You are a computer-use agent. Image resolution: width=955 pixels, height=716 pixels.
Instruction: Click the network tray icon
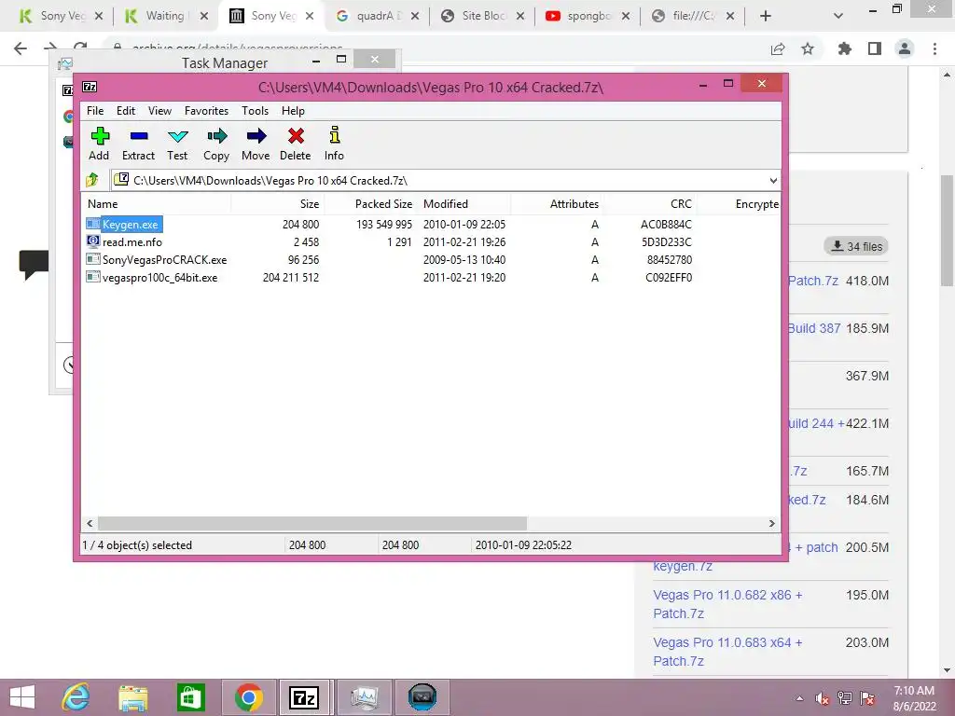(x=845, y=698)
